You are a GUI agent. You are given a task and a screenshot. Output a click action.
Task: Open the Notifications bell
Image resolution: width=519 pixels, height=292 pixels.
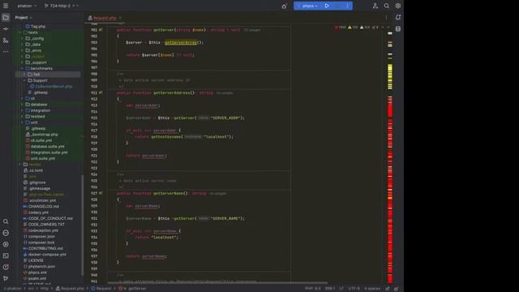[398, 17]
